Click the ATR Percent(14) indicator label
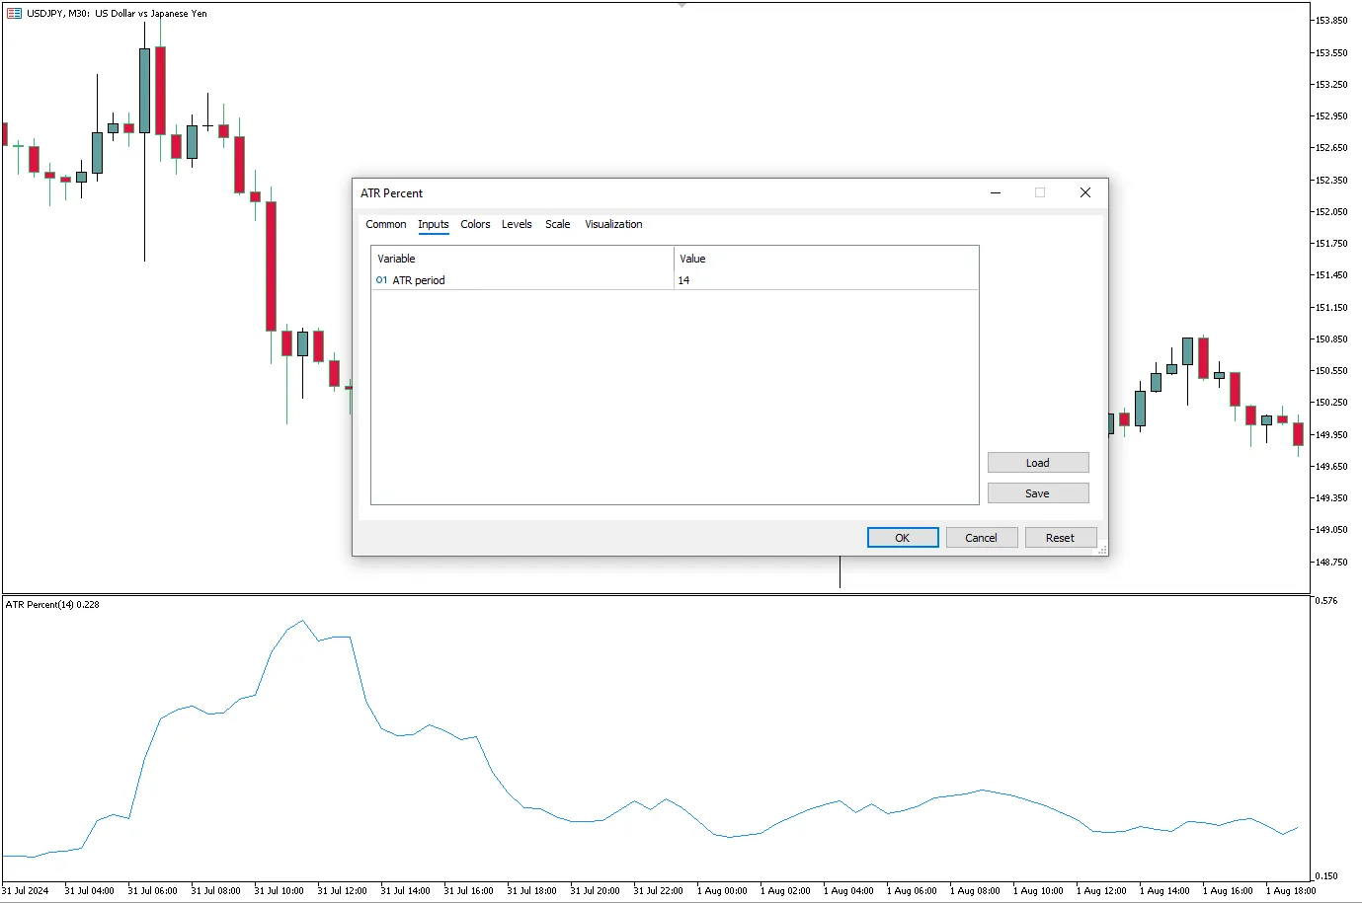Screen dimensions: 1362x904 pyautogui.click(x=52, y=605)
